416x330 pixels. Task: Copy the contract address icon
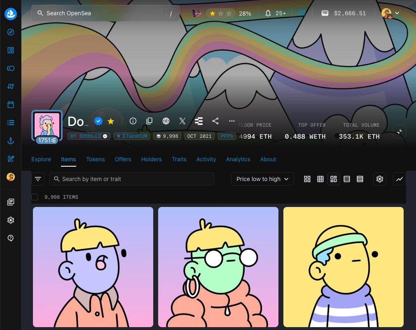click(x=150, y=121)
